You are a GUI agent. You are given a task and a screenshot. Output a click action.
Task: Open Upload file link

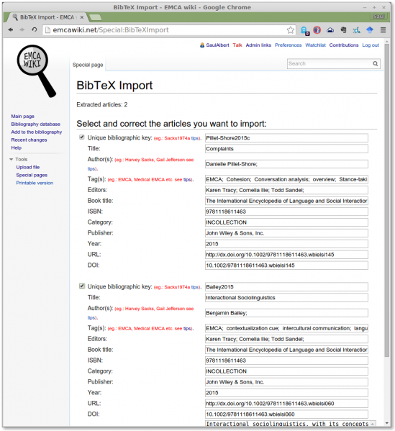click(x=28, y=167)
